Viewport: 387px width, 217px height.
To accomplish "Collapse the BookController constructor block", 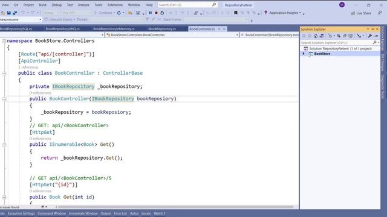I will click(x=4, y=99).
